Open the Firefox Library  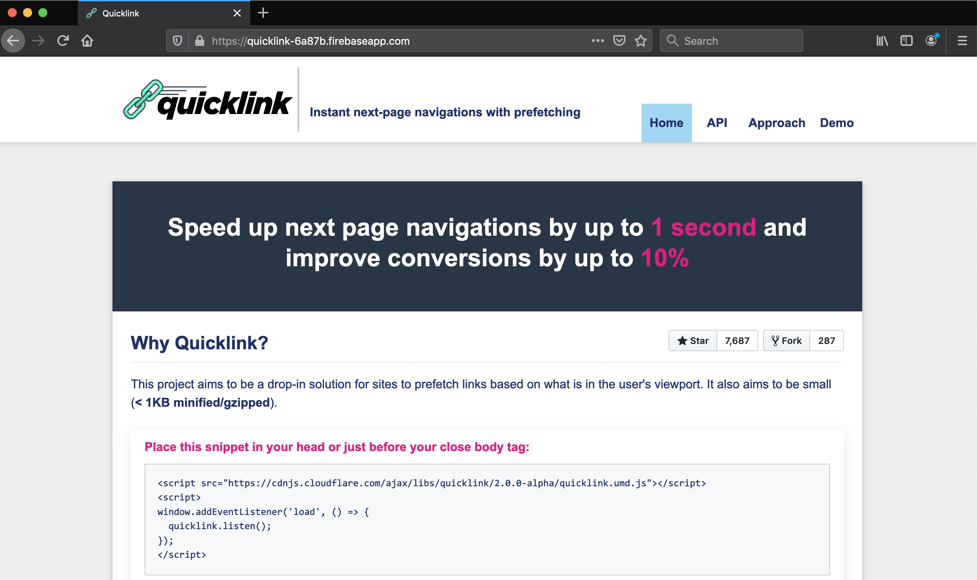coord(882,40)
